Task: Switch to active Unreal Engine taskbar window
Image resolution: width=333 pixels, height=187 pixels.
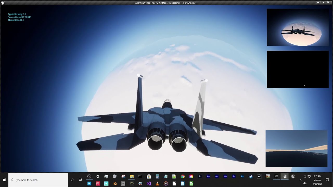Action: tap(285, 176)
